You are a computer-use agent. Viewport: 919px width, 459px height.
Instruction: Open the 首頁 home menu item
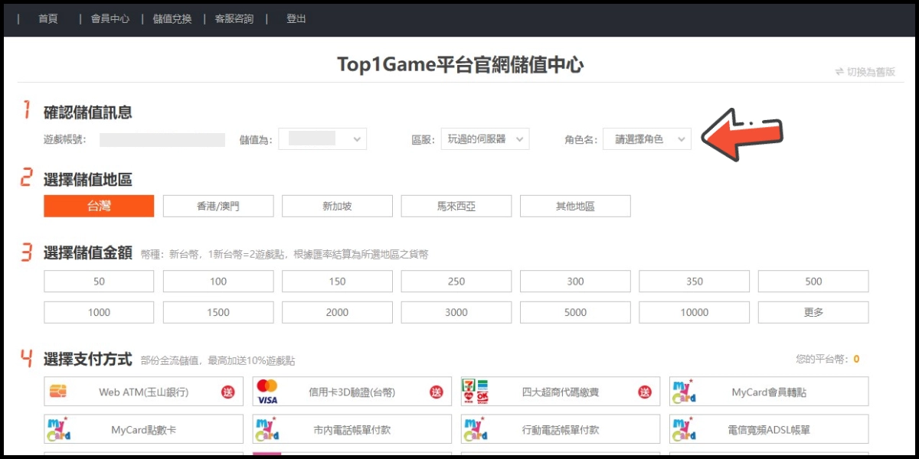click(x=48, y=19)
